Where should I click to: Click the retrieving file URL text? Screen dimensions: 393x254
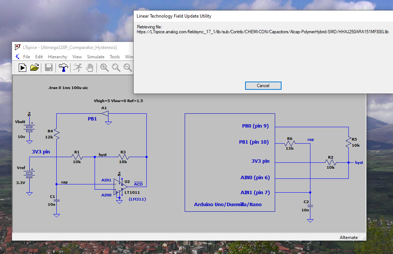(262, 32)
